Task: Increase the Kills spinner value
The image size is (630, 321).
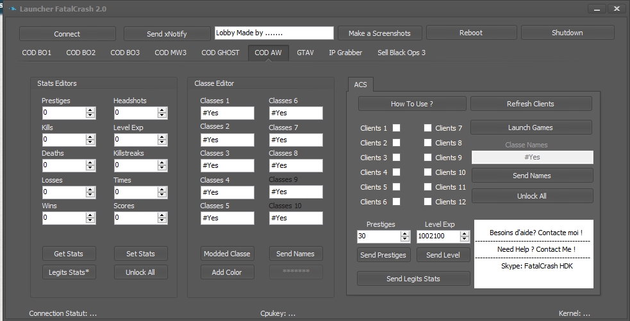Action: (x=90, y=137)
